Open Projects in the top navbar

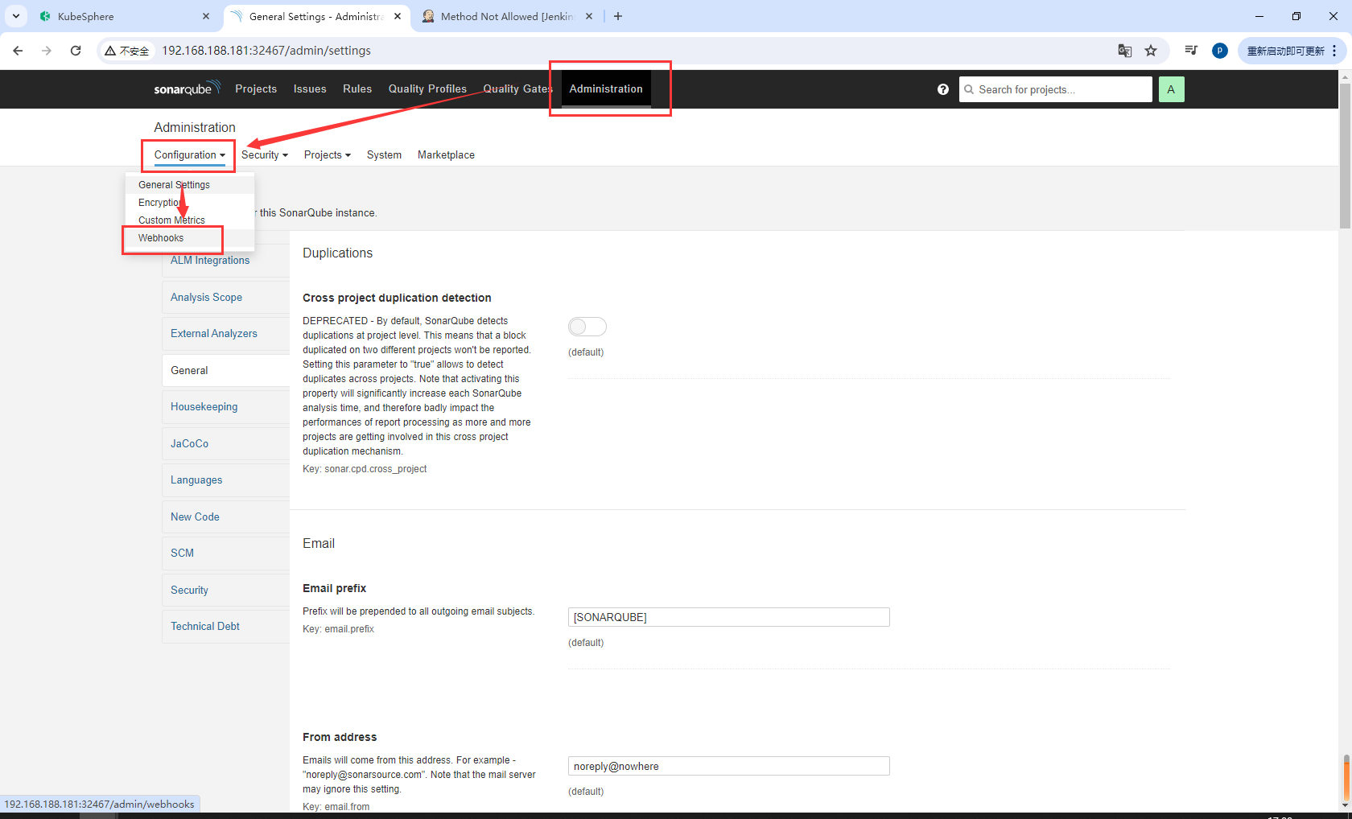(x=256, y=89)
